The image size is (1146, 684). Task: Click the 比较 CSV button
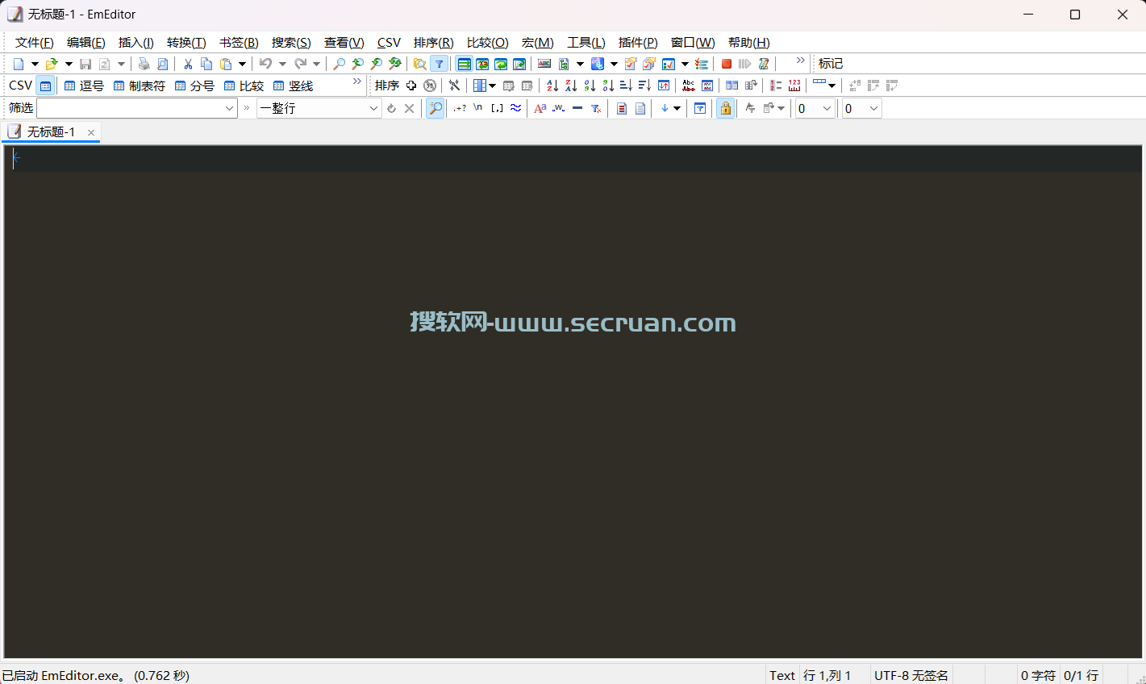(244, 85)
